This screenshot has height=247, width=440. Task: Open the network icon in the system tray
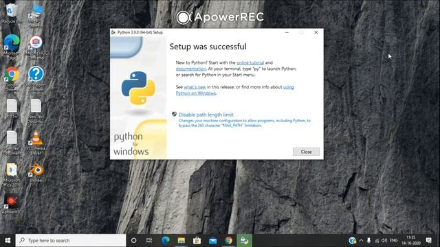click(x=377, y=240)
